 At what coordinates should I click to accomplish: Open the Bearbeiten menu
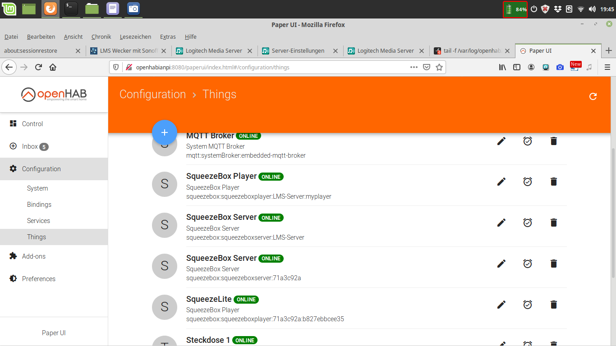coord(41,36)
